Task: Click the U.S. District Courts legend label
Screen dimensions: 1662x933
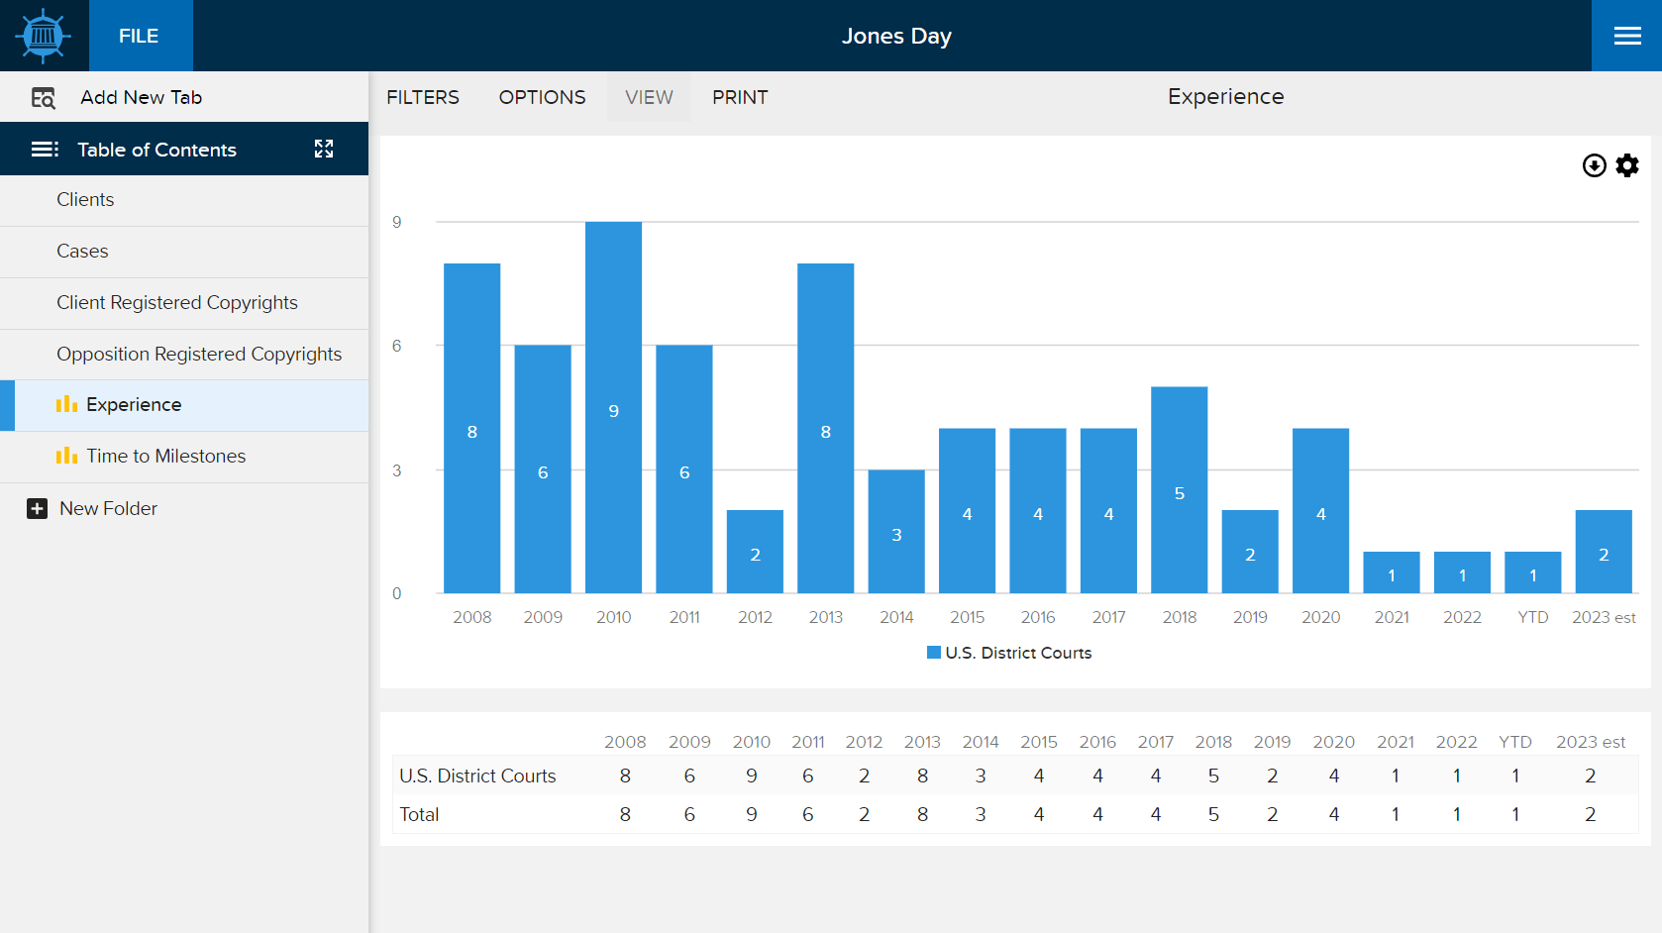Action: 1018,653
